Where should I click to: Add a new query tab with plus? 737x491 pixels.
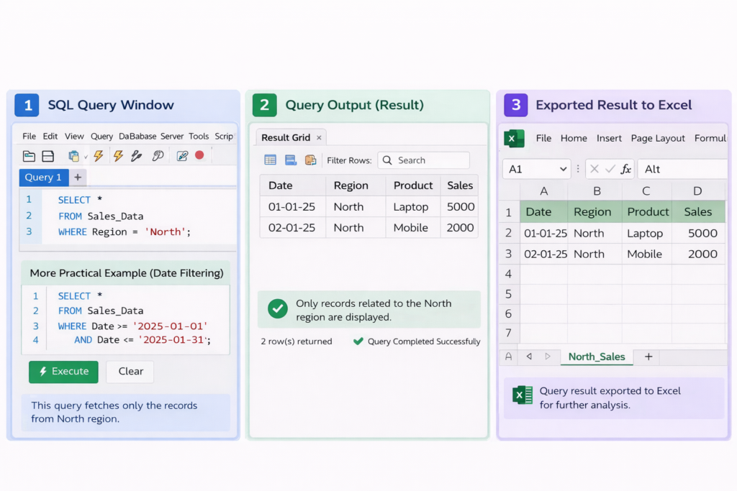click(78, 178)
